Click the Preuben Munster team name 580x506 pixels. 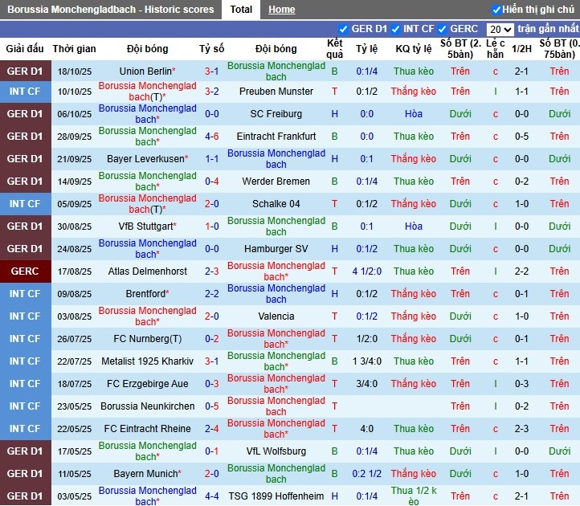pyautogui.click(x=276, y=92)
